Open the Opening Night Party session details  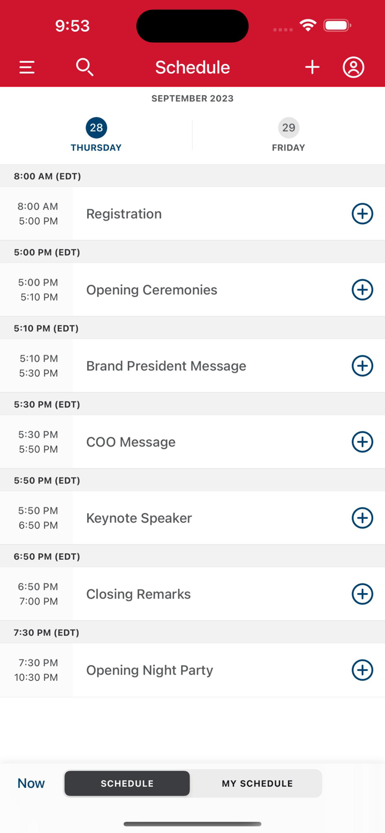click(149, 670)
